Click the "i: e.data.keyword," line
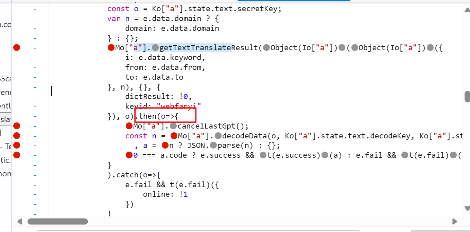This screenshot has width=470, height=232. [165, 58]
